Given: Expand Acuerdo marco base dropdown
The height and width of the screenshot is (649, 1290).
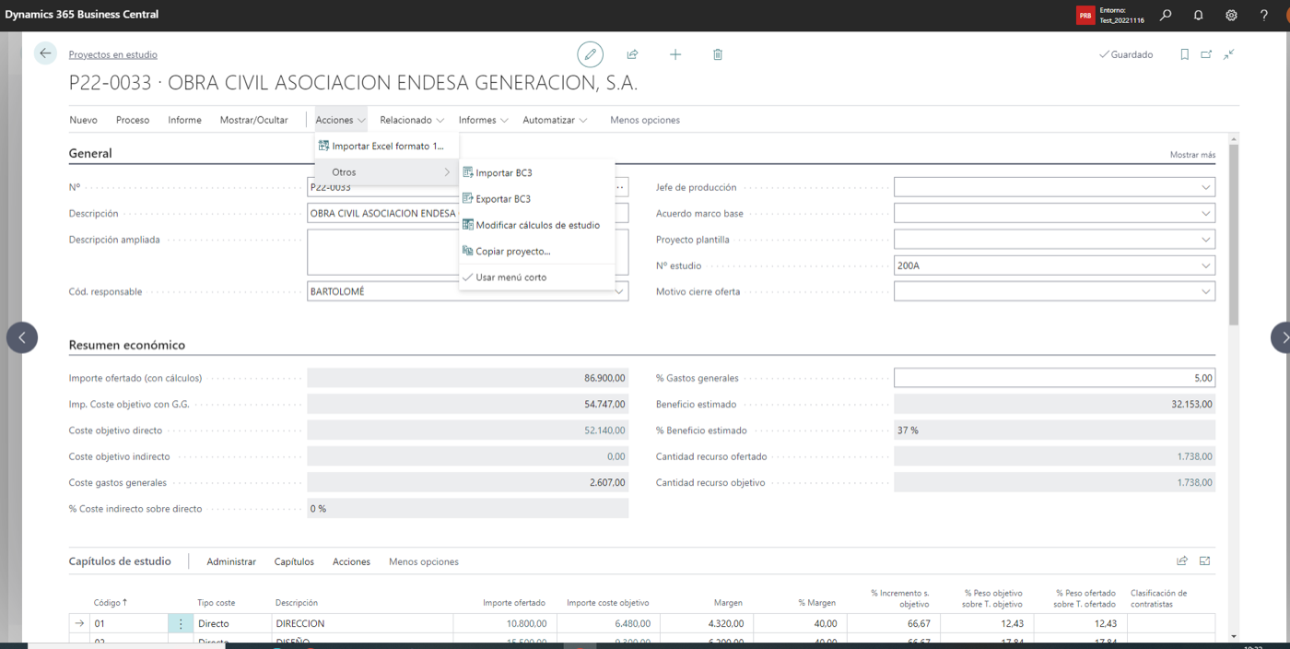Looking at the screenshot, I should coord(1206,213).
